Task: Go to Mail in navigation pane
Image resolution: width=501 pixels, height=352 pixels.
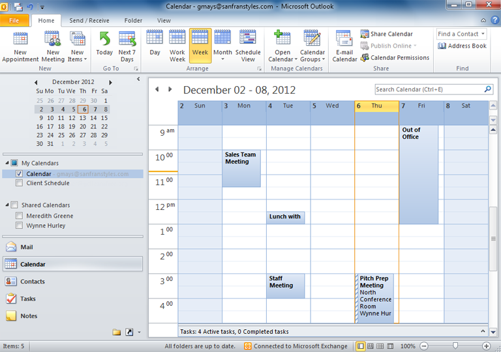Action: coord(26,247)
